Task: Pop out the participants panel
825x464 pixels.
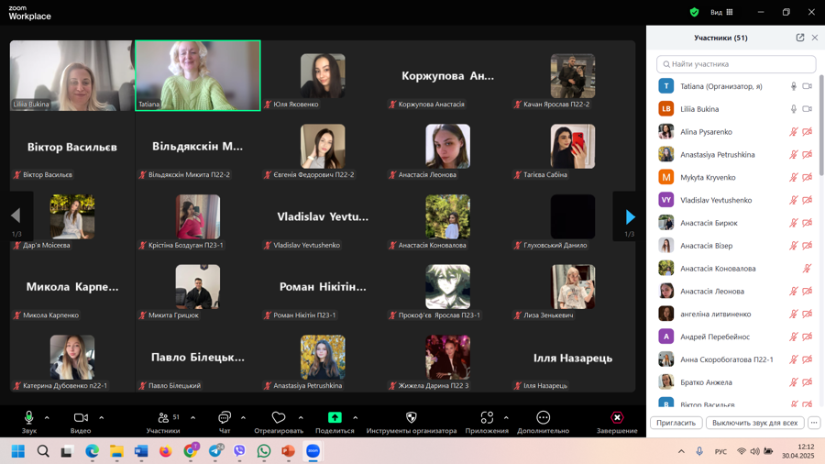Action: [799, 38]
